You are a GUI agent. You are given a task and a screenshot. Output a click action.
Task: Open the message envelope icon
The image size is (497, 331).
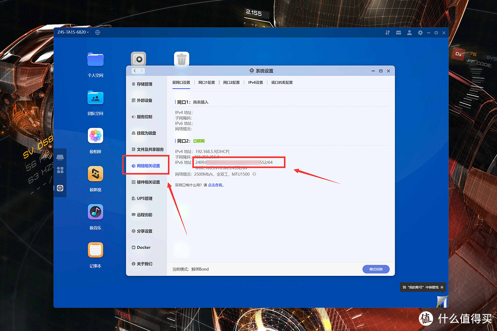click(x=398, y=32)
